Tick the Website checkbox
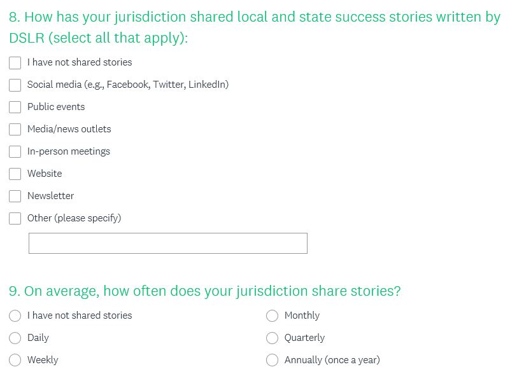The image size is (510, 381). point(15,174)
